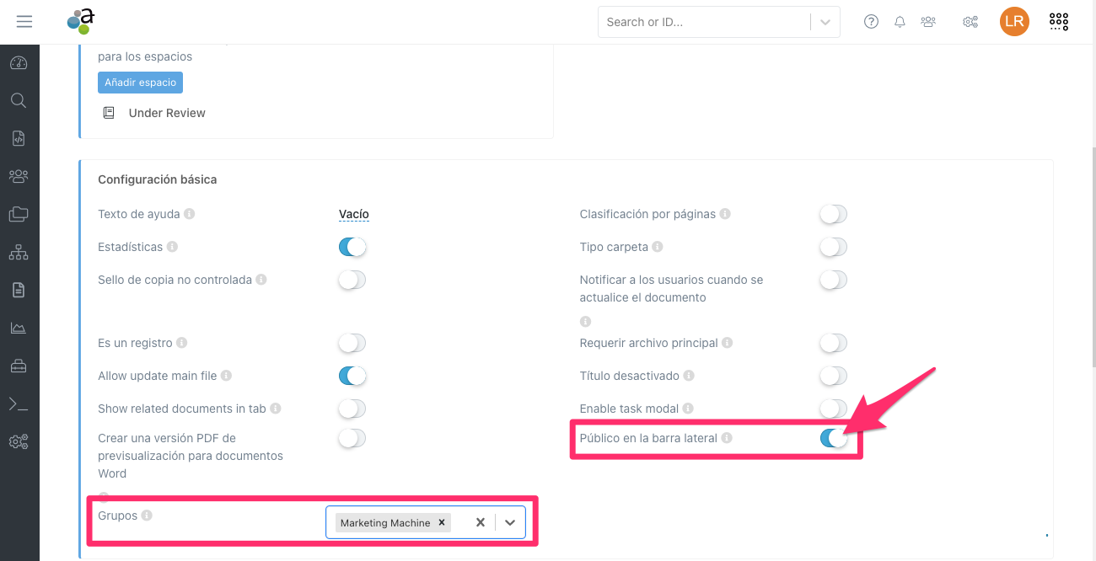The height and width of the screenshot is (561, 1096).
Task: Click the notifications bell icon
Action: 900,22
